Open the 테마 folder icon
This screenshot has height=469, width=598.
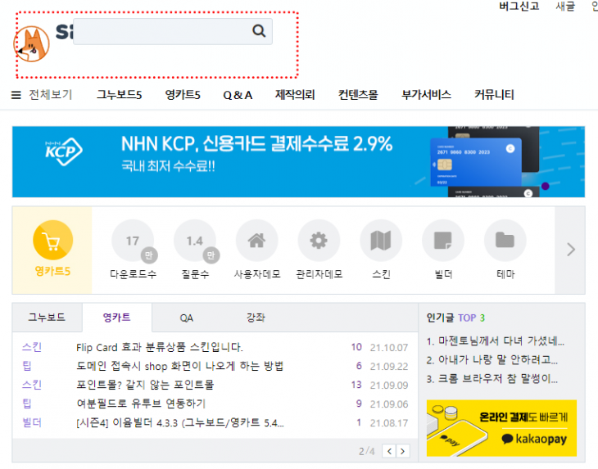pos(505,241)
